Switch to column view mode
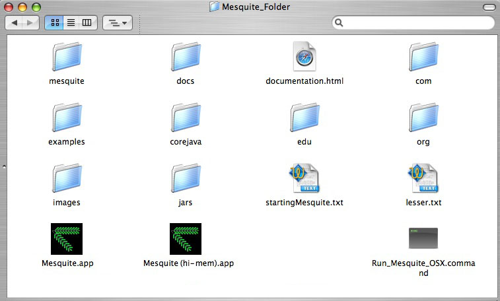Image resolution: width=500 pixels, height=301 pixels. 87,22
